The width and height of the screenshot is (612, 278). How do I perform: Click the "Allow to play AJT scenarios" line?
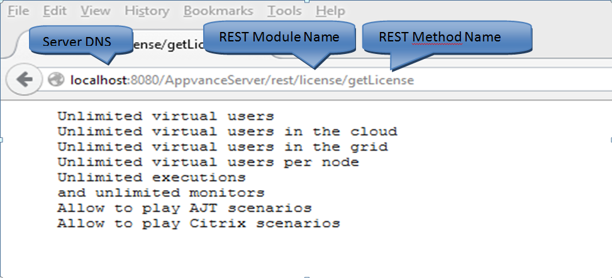click(x=184, y=208)
